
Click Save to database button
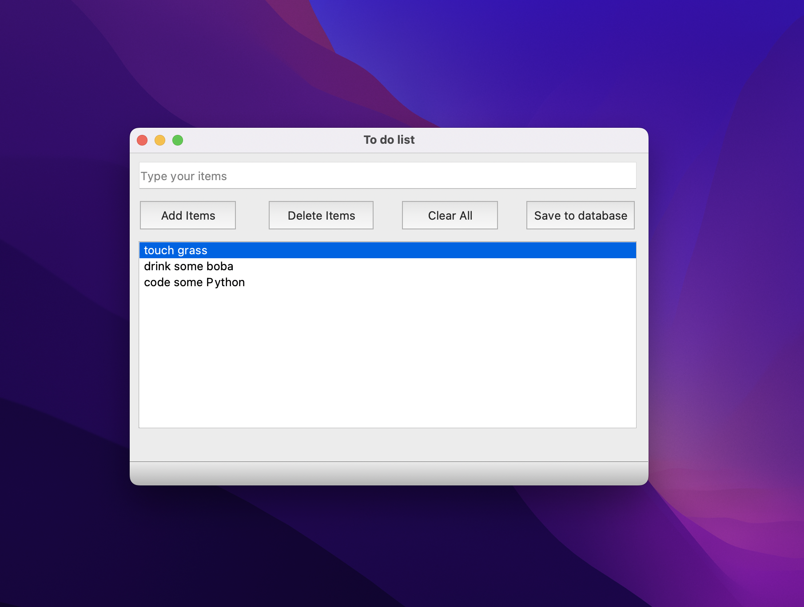pos(581,216)
